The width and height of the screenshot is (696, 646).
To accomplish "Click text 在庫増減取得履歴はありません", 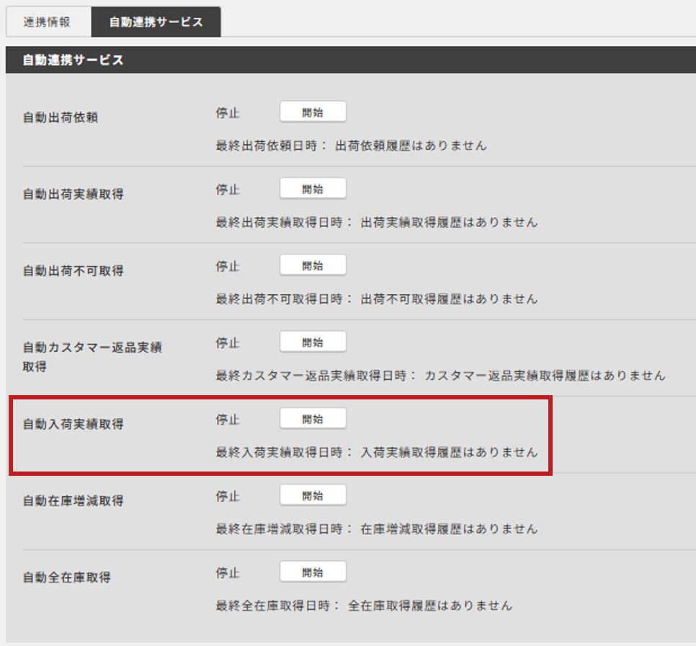I will tap(449, 528).
